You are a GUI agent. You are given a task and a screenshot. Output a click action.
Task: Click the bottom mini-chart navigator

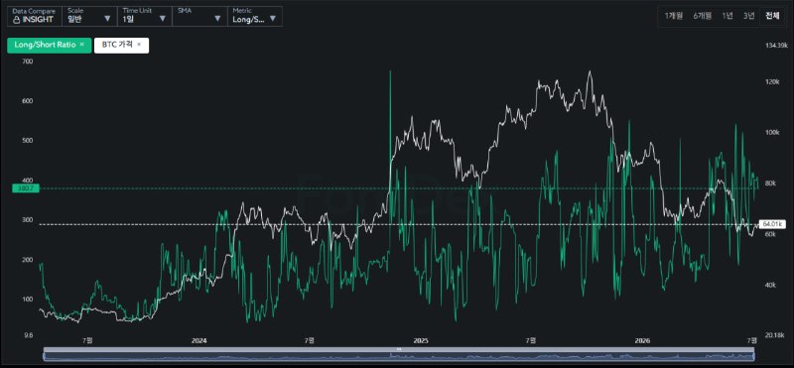399,356
